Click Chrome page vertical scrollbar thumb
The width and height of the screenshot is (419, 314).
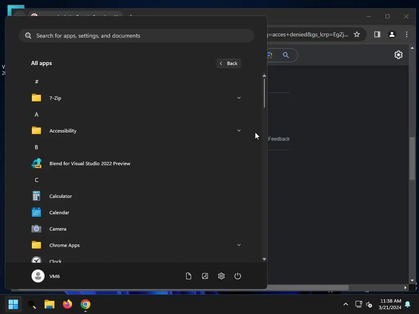[x=412, y=158]
